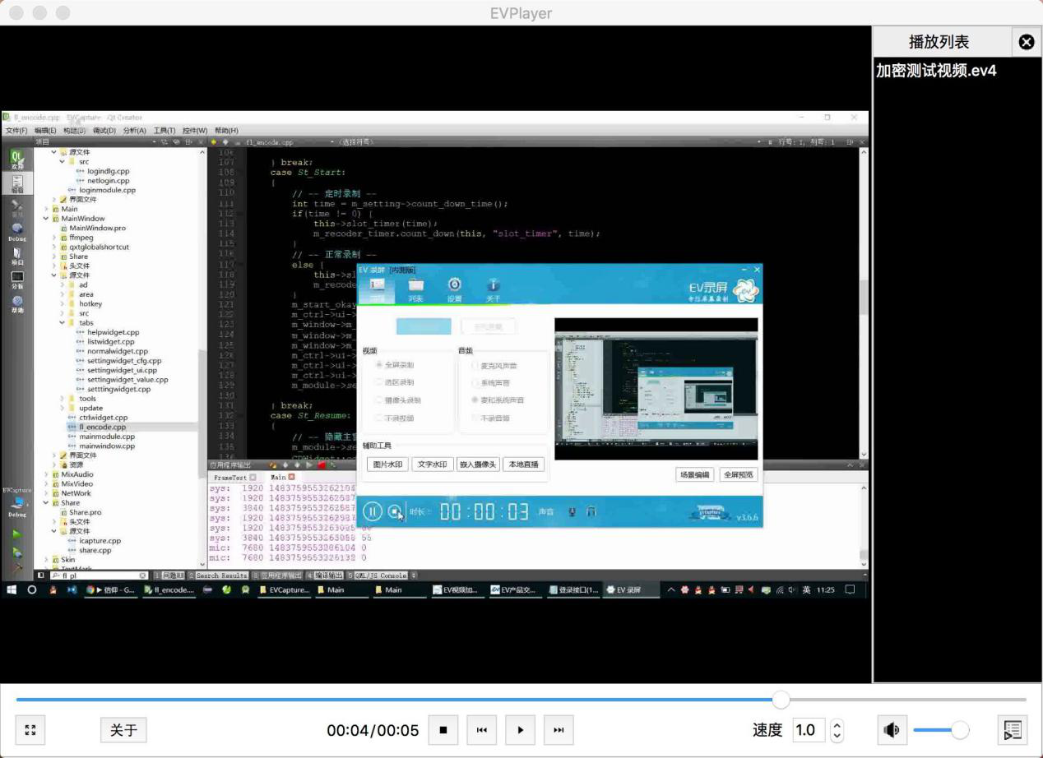Select the 全屏录制 radio option
The height and width of the screenshot is (758, 1043).
point(378,364)
